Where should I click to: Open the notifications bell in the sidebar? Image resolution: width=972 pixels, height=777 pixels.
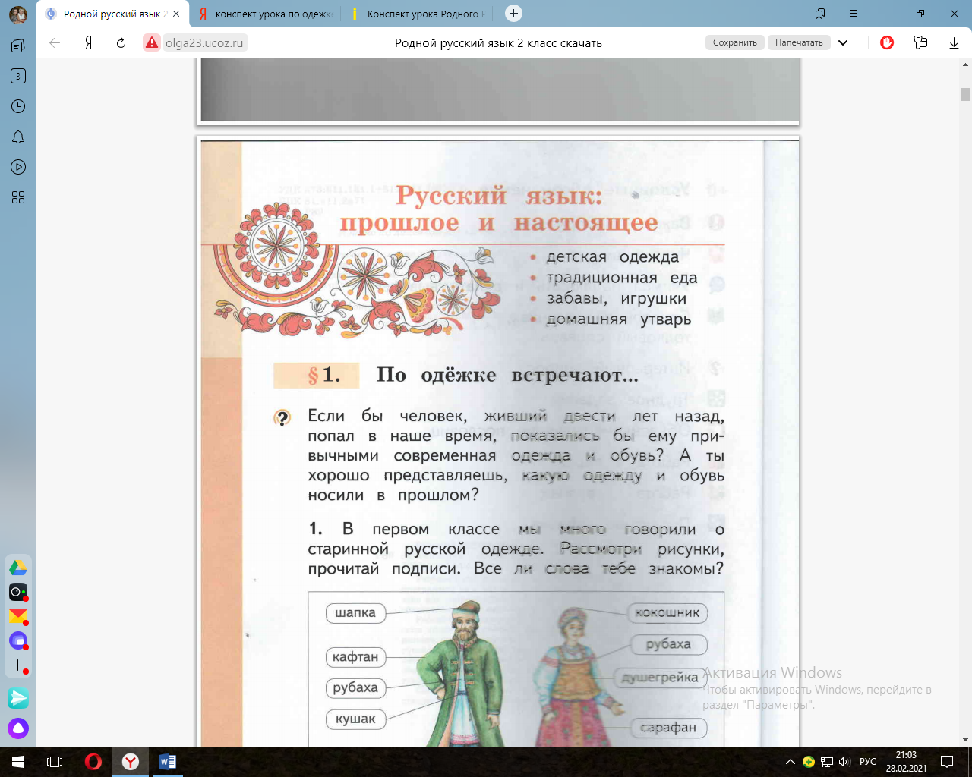coord(18,137)
